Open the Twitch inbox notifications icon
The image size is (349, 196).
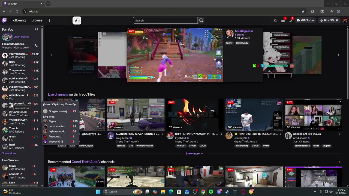coord(283,20)
